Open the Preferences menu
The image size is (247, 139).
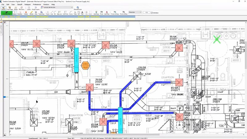click(x=37, y=5)
